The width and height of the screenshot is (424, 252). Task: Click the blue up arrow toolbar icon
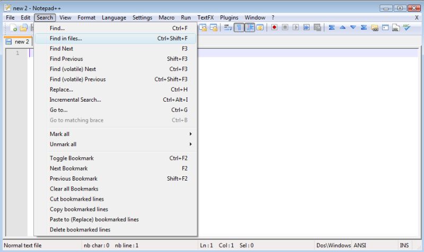342,28
